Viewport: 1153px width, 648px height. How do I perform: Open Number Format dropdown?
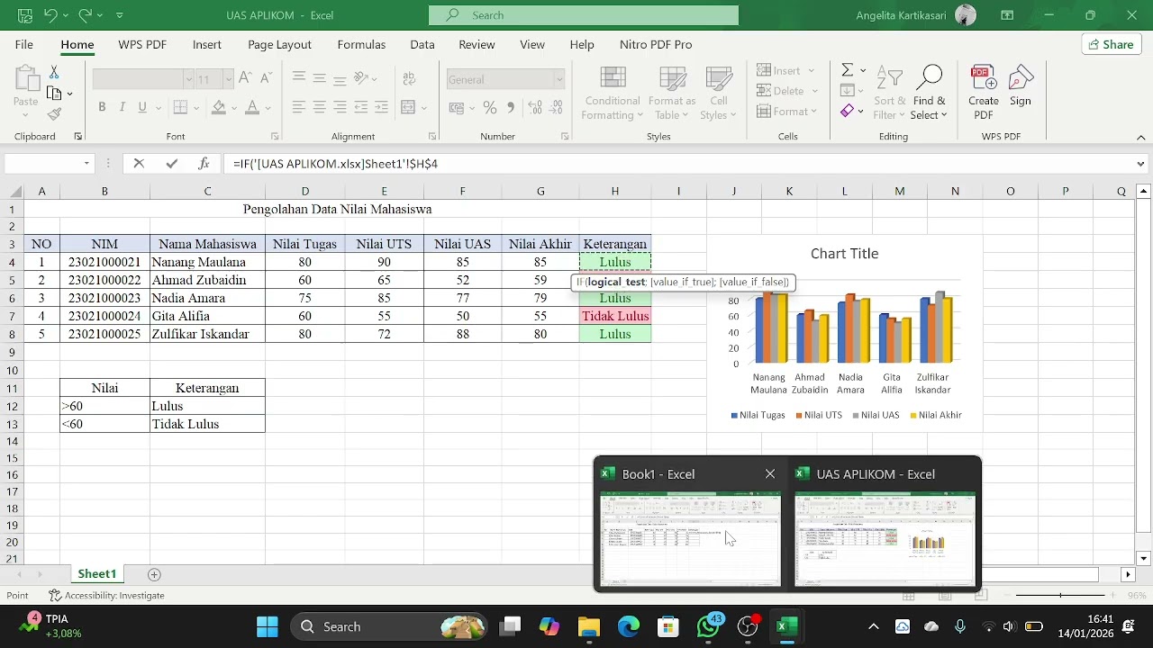[558, 79]
